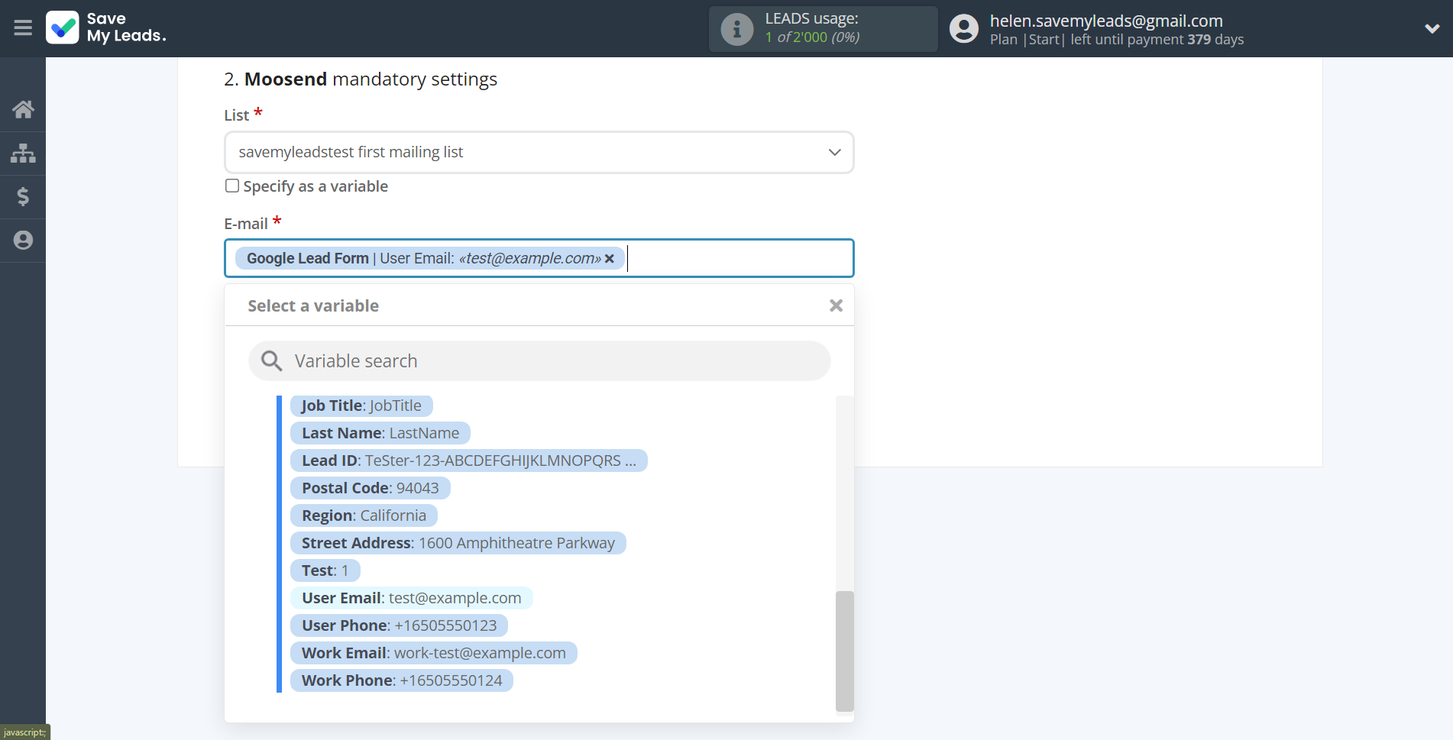
Task: Click the LEADS usage info icon
Action: coord(737,29)
